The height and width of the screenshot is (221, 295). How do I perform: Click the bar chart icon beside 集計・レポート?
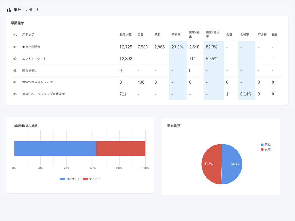pos(9,10)
